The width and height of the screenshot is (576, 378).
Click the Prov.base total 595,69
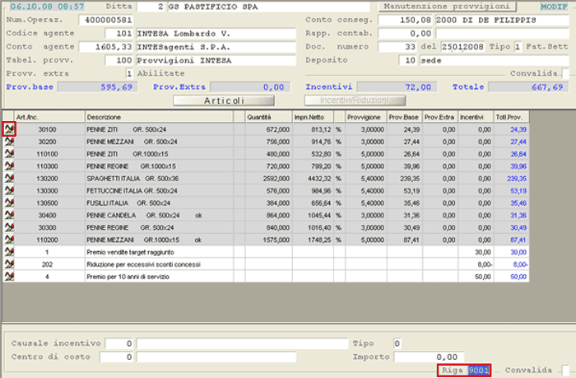[x=98, y=87]
